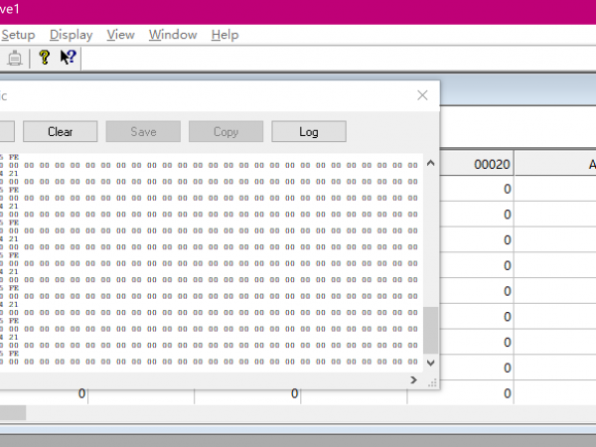Click the Save button
Viewport: 596px width, 447px height.
coord(143,132)
